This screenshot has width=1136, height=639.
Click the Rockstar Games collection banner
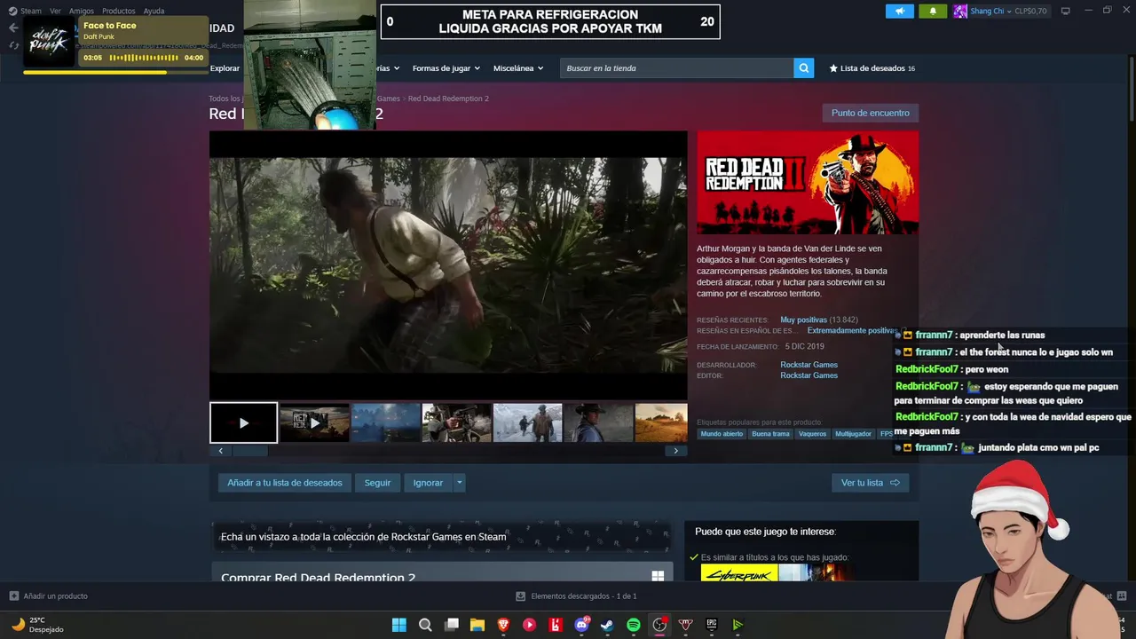441,537
